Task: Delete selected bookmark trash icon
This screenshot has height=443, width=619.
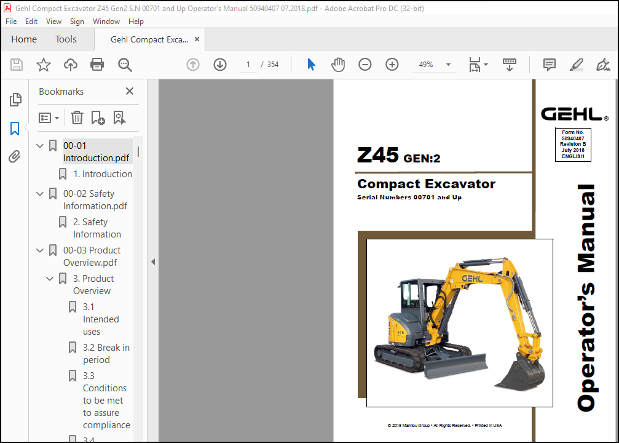Action: point(77,118)
